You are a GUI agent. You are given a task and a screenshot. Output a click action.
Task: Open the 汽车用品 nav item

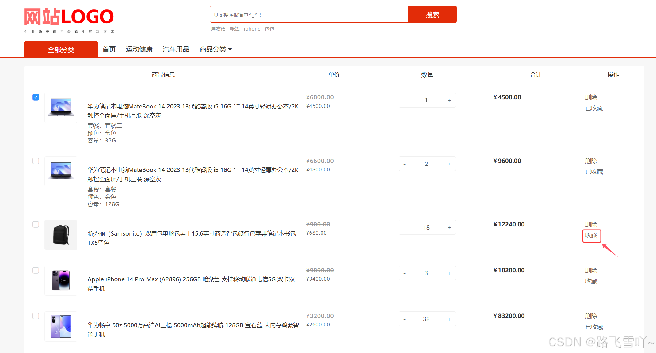pos(176,49)
